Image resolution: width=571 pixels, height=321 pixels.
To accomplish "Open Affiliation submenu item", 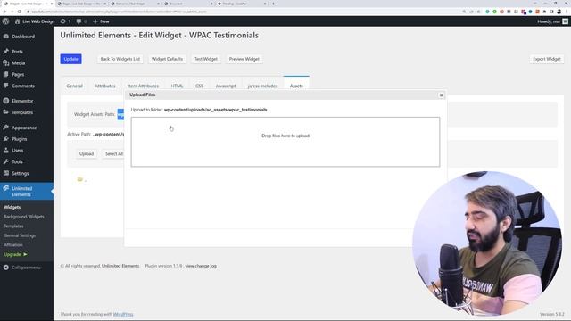I will pos(13,245).
